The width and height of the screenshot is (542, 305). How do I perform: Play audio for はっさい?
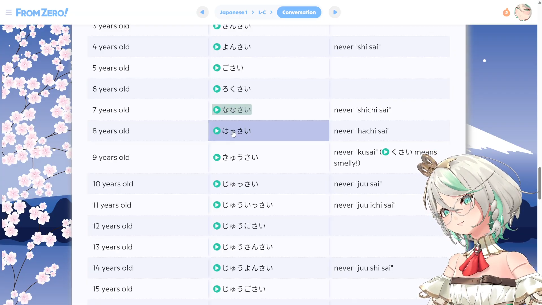(x=217, y=131)
